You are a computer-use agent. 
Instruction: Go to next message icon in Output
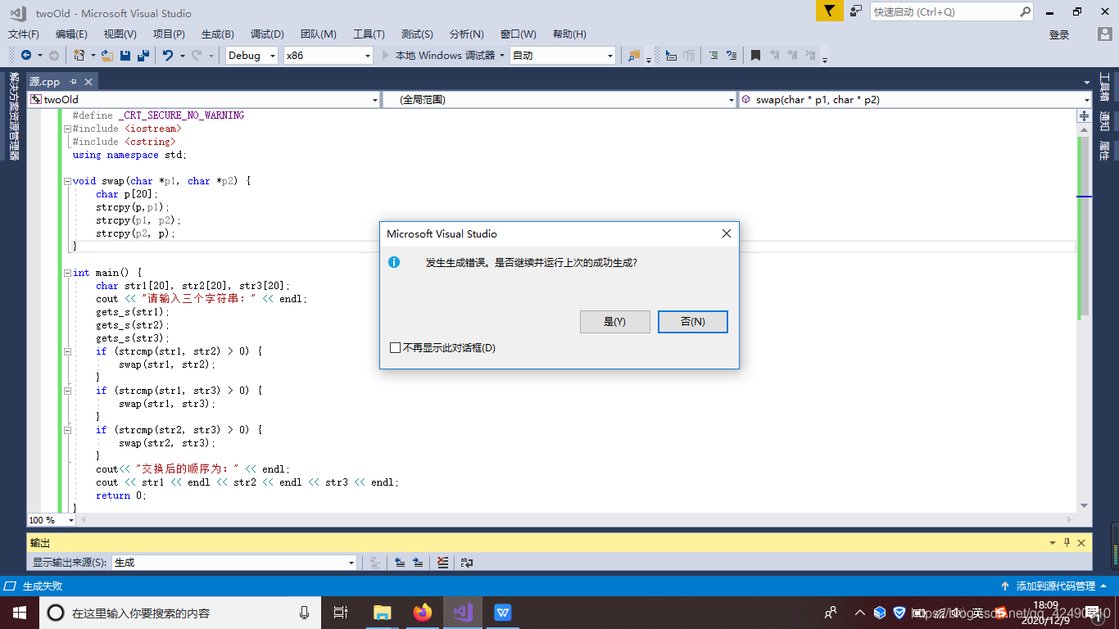[x=418, y=562]
